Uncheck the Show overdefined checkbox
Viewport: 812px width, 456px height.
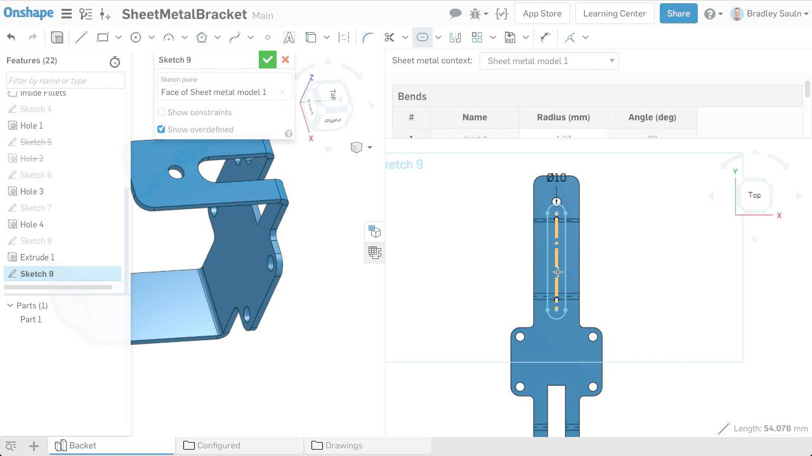click(161, 129)
